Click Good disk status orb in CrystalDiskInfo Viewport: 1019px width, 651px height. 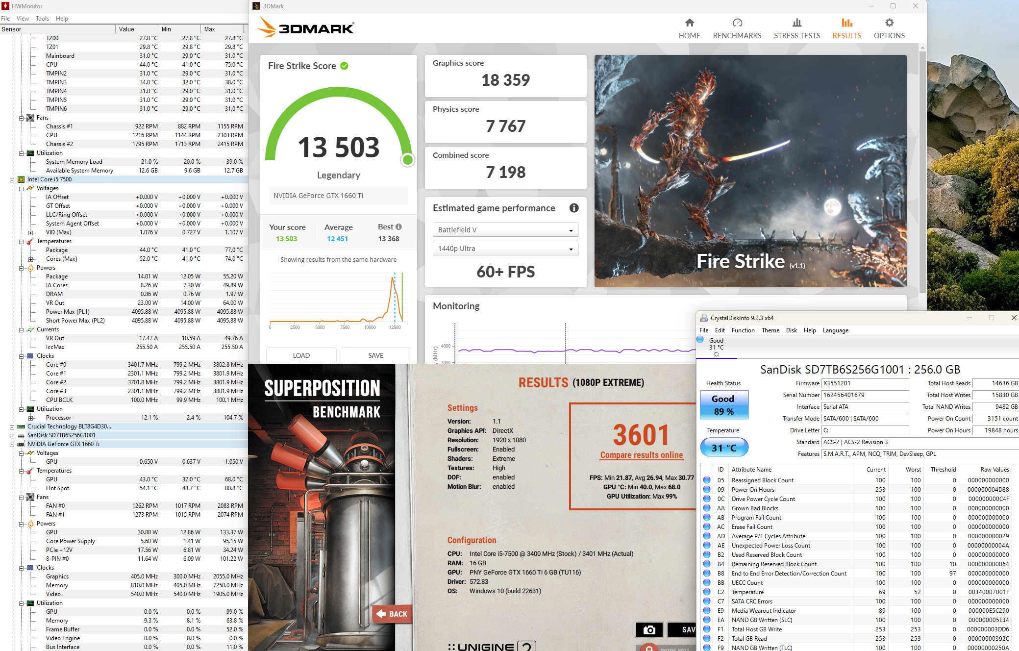(x=700, y=340)
